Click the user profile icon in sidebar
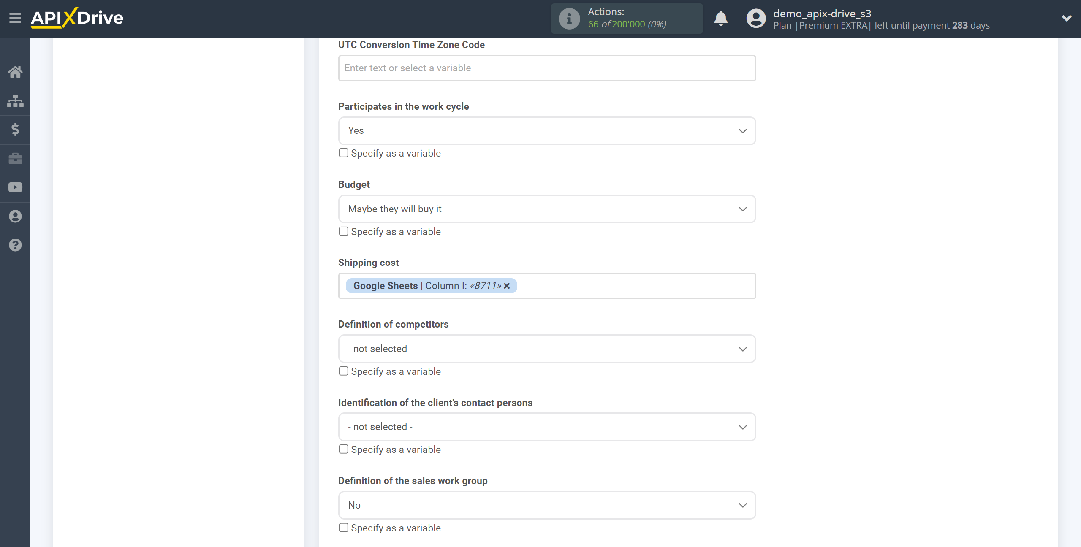This screenshot has height=547, width=1081. click(15, 216)
